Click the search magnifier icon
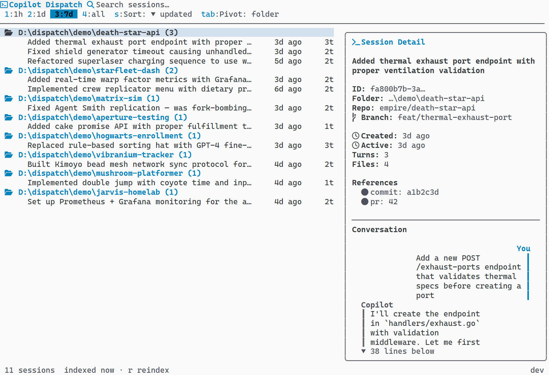The height and width of the screenshot is (375, 549). pos(90,4)
